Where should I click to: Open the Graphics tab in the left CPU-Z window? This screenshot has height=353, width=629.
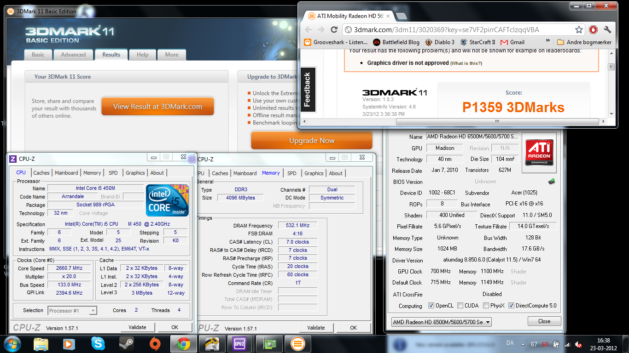135,173
